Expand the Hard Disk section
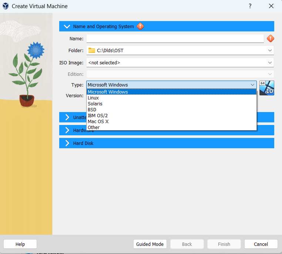 67,143
